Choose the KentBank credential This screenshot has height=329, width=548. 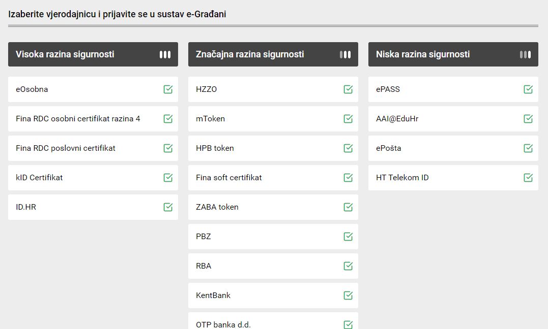pos(273,295)
